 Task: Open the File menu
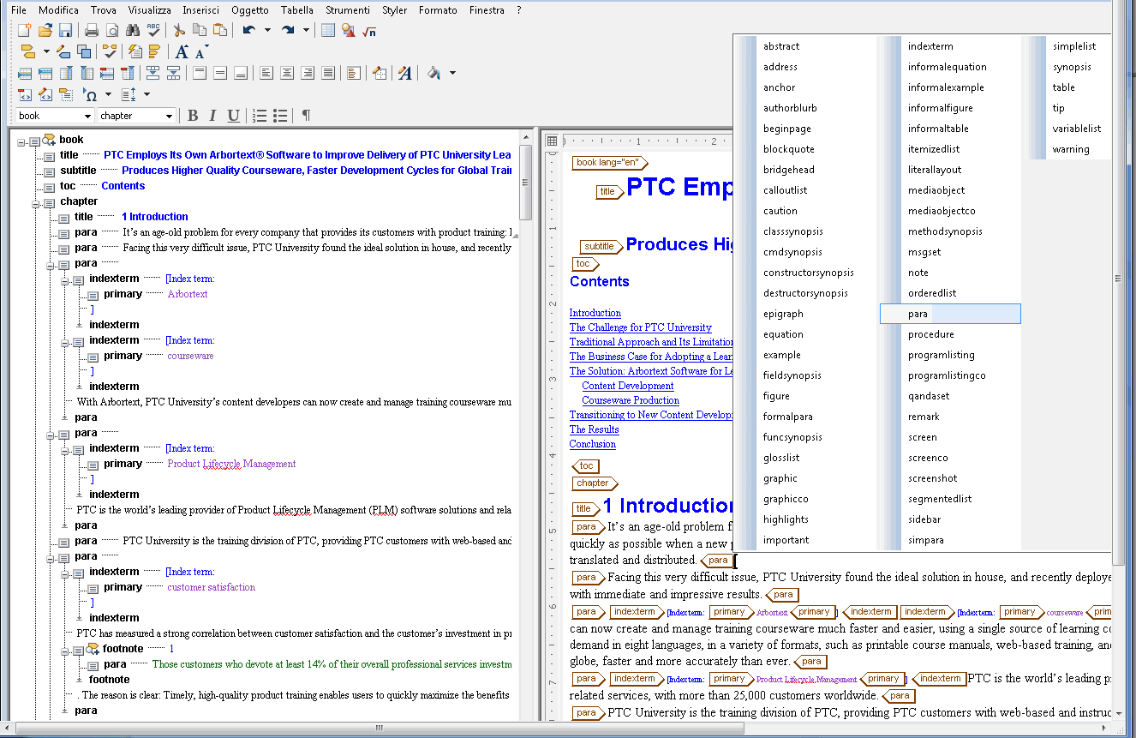click(x=18, y=10)
